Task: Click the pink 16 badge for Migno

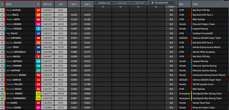Action: pos(38,24)
